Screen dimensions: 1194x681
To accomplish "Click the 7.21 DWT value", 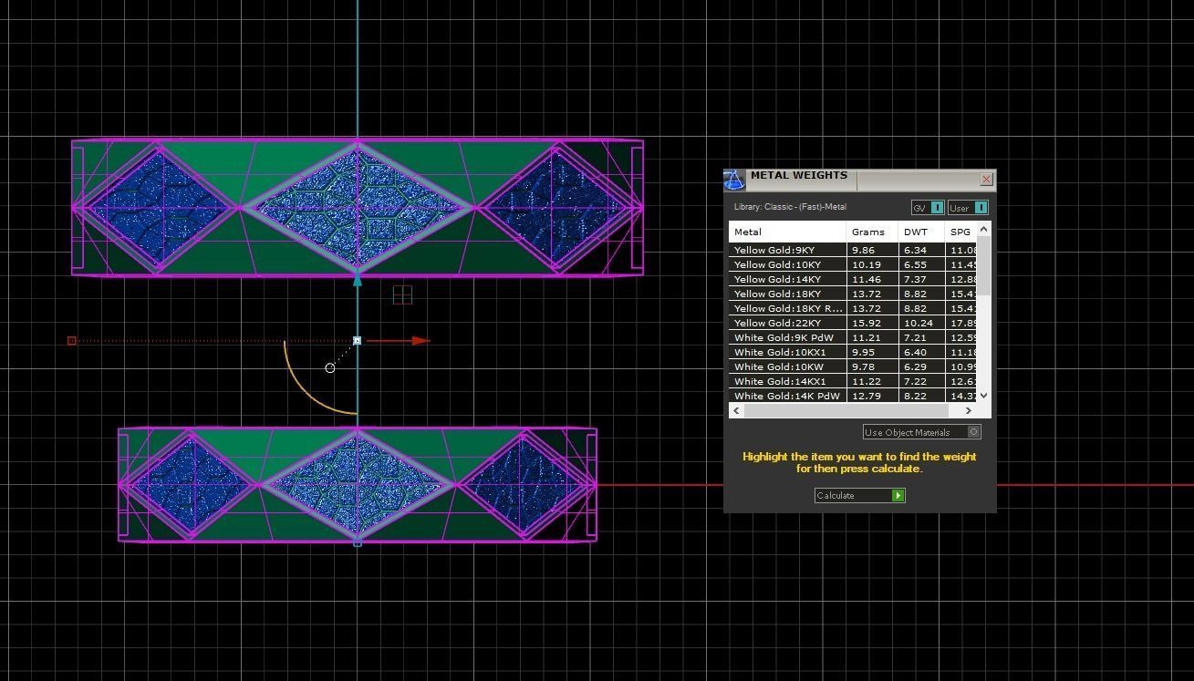I will tap(915, 337).
